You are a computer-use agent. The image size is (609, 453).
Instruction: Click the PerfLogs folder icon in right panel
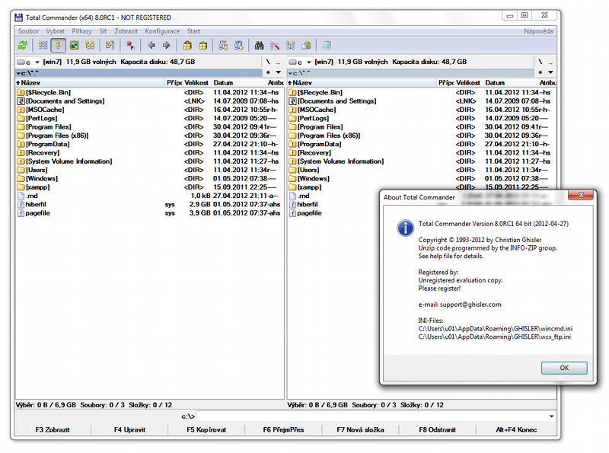(x=292, y=119)
